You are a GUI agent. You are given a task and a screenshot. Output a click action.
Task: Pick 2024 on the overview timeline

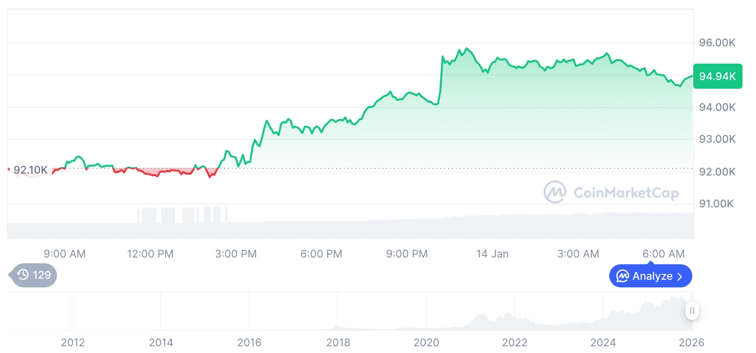603,342
